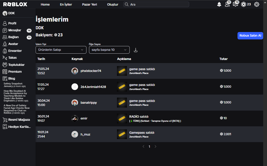Open the notifications bell

pyautogui.click(x=219, y=4)
